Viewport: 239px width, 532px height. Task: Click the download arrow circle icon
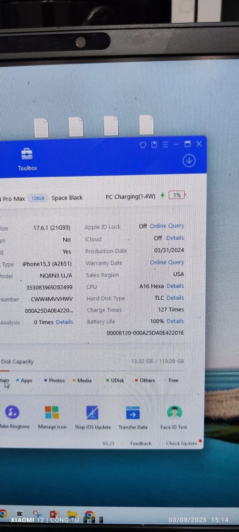[x=189, y=161]
